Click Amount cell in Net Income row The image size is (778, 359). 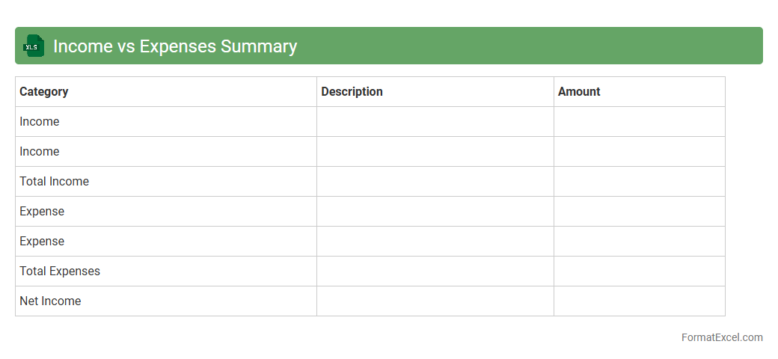639,301
